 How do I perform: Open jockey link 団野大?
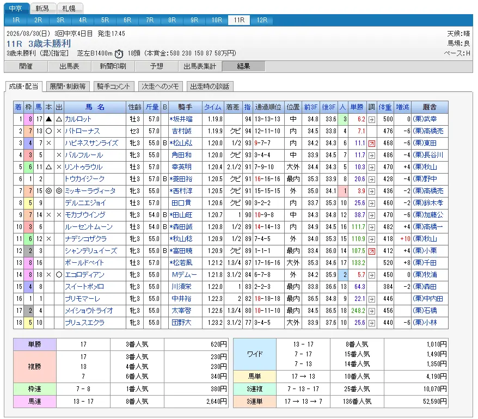coord(182,323)
